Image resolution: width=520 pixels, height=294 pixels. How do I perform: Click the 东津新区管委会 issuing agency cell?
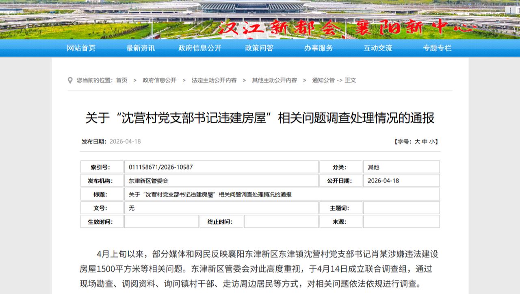click(148, 181)
